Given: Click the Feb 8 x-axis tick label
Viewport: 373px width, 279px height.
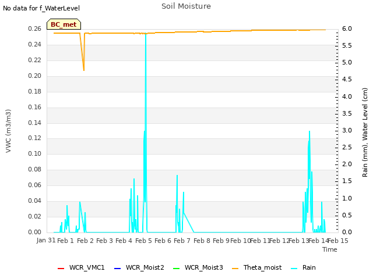Looking at the screenshot, I should pyautogui.click(x=202, y=241).
